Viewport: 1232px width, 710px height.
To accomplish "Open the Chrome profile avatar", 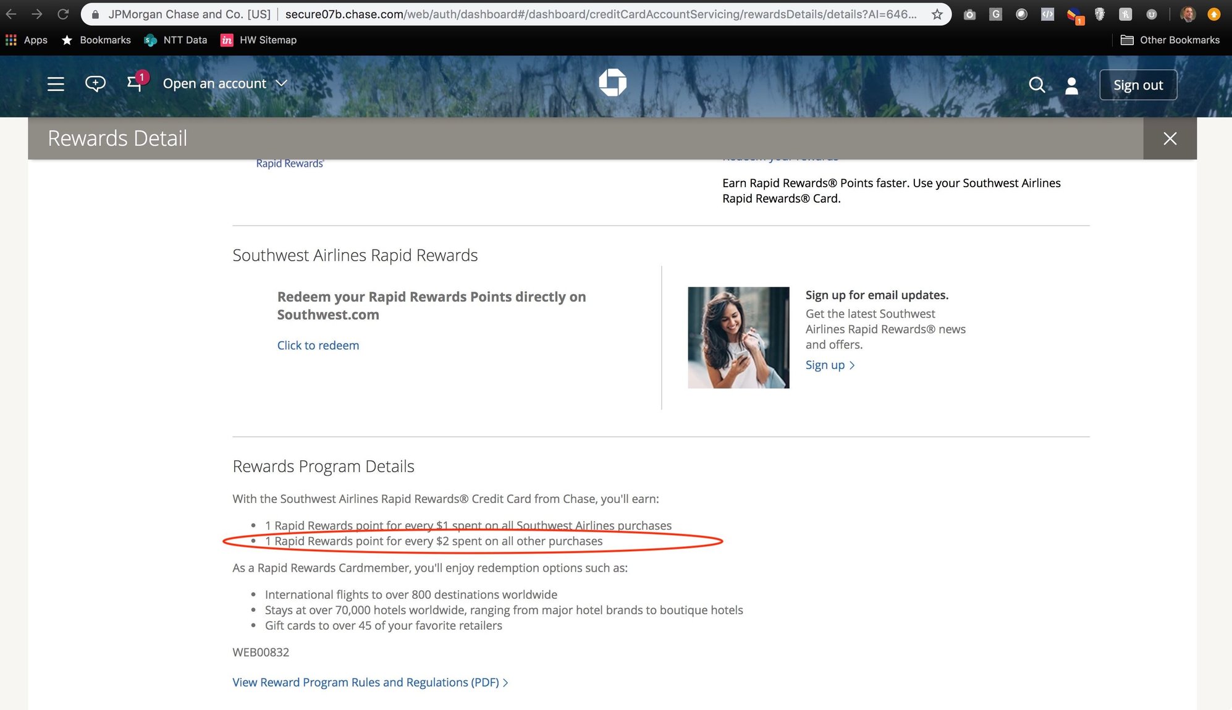I will click(x=1188, y=14).
